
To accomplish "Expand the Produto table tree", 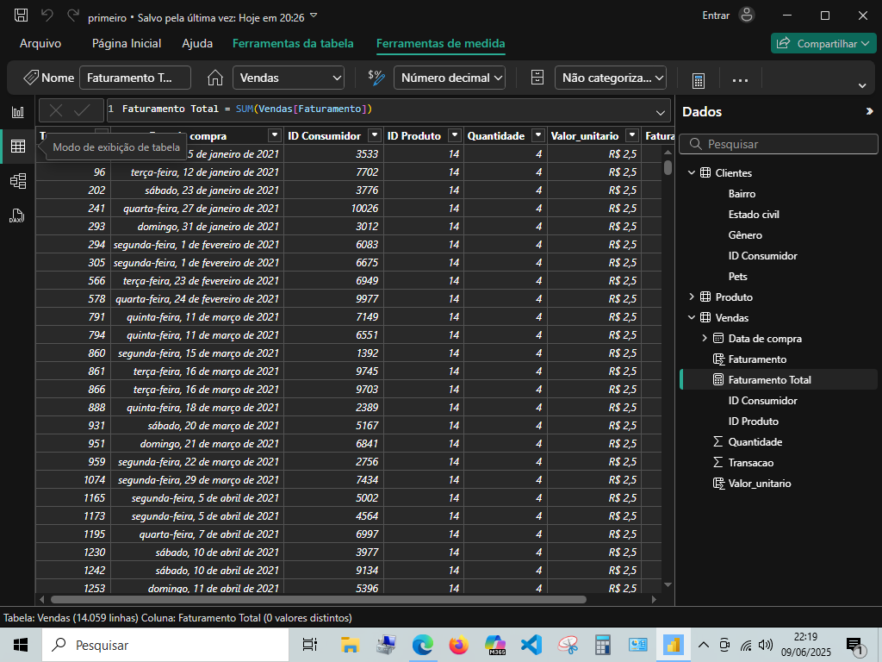I will pyautogui.click(x=692, y=297).
